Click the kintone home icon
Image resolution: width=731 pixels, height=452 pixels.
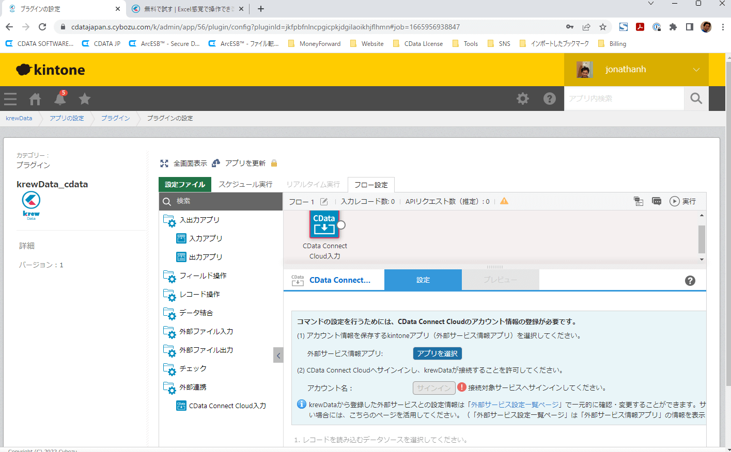(35, 99)
